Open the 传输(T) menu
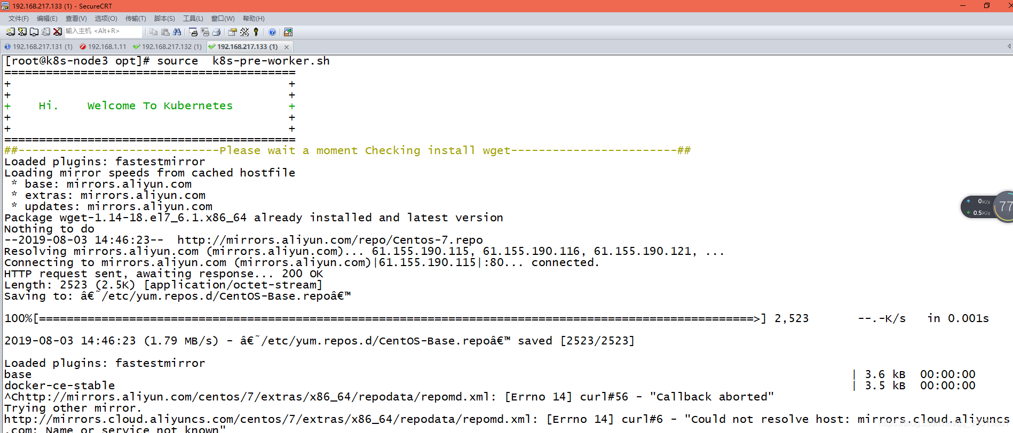 [136, 19]
